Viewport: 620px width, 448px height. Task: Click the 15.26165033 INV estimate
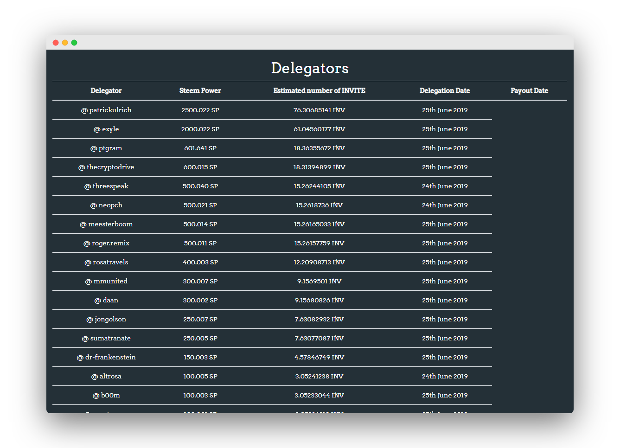[320, 224]
